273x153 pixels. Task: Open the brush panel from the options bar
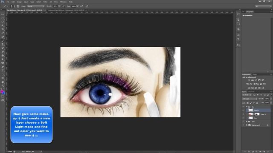tap(18, 6)
